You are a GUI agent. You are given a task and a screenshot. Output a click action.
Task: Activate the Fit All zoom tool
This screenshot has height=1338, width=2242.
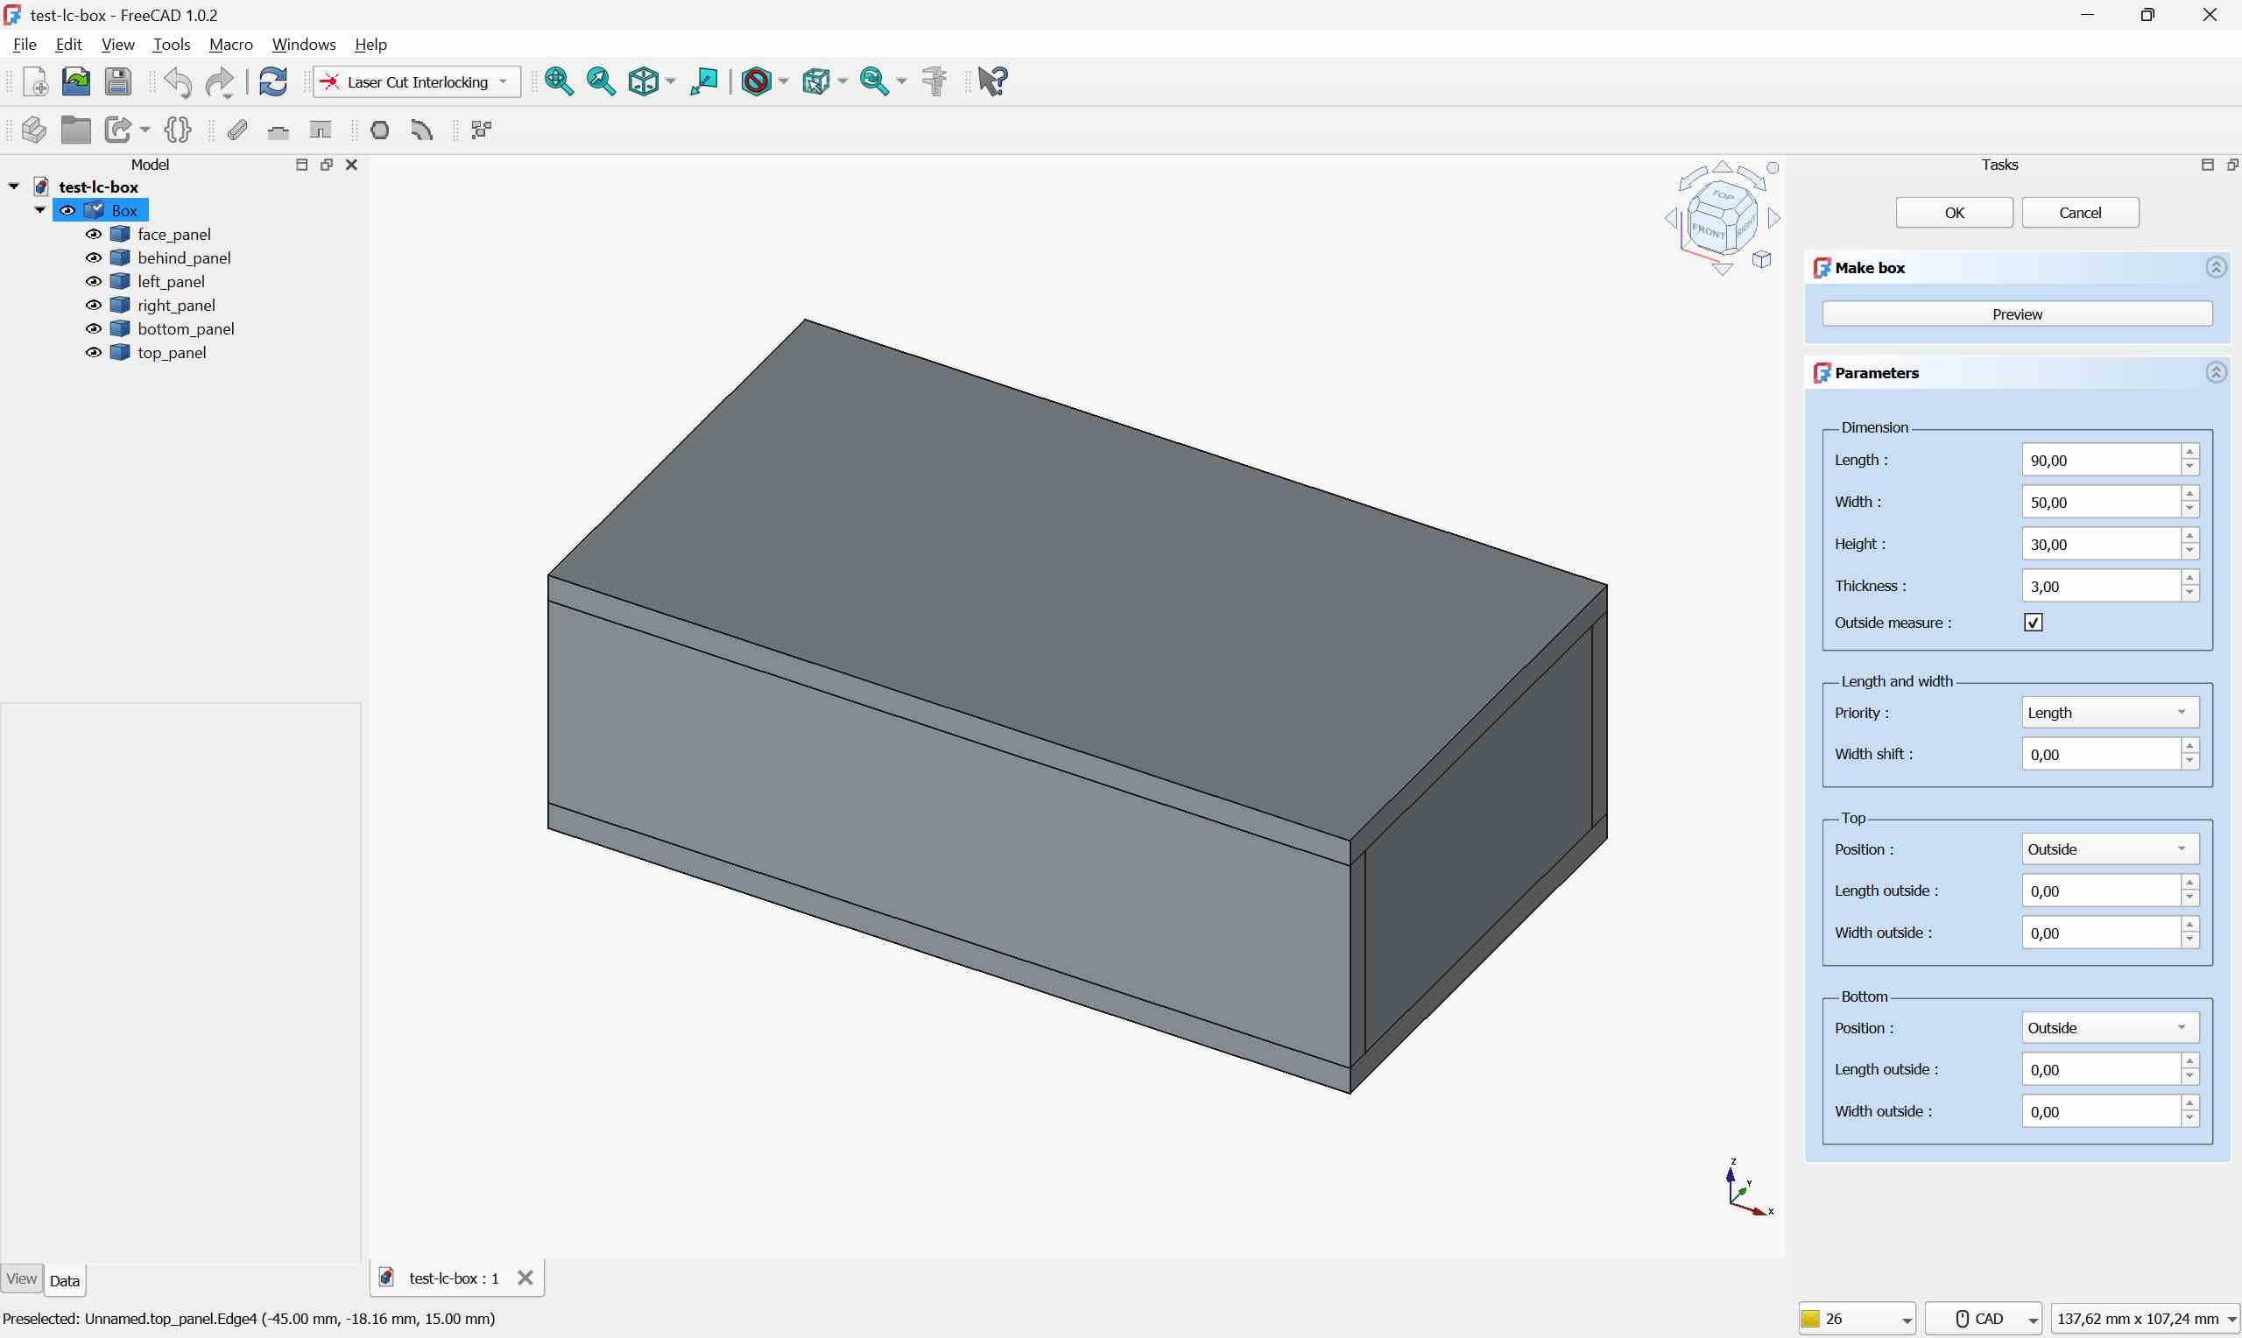click(559, 81)
